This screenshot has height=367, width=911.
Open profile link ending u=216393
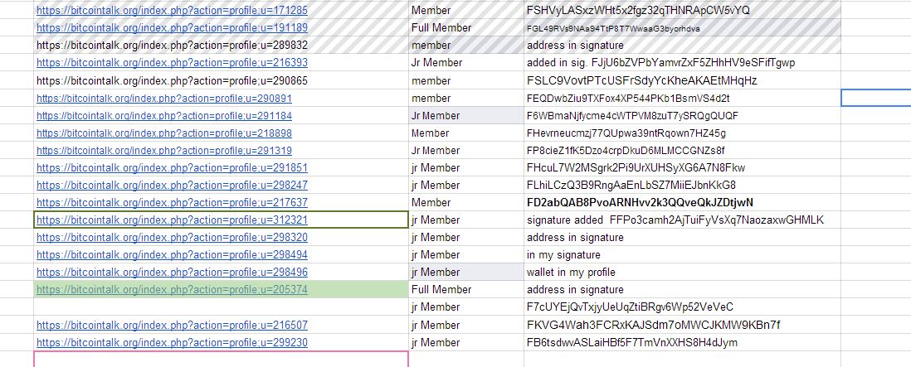tap(172, 63)
